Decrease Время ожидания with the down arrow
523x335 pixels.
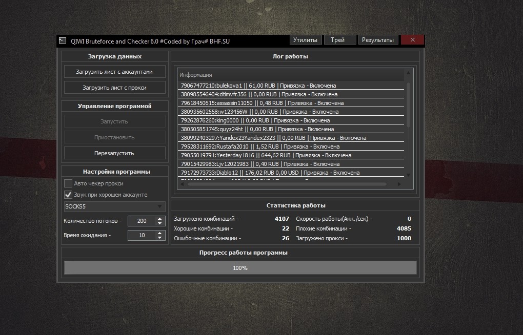click(160, 237)
